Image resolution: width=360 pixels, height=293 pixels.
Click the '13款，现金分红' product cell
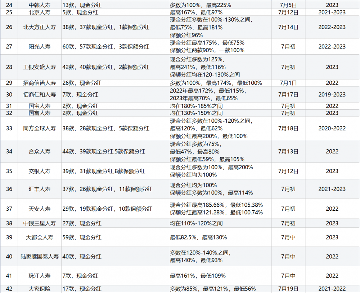(x=115, y=5)
